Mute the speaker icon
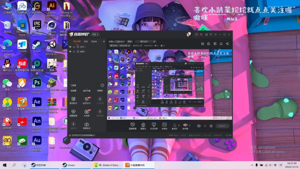This screenshot has height=169, width=300. pos(185,126)
